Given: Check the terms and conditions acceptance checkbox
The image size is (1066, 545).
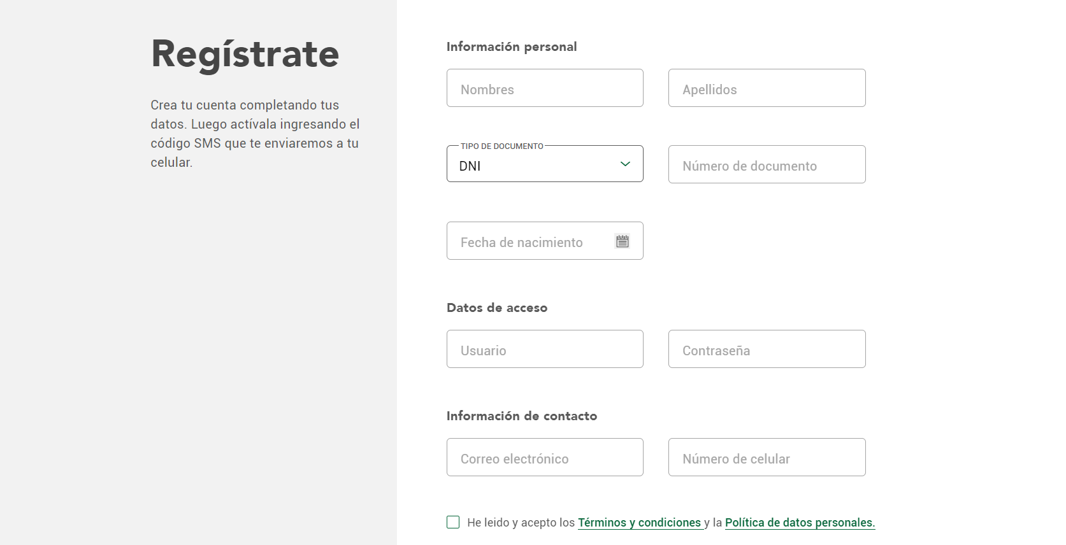Looking at the screenshot, I should point(453,522).
